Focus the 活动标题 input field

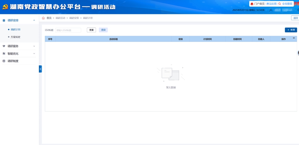(68, 30)
